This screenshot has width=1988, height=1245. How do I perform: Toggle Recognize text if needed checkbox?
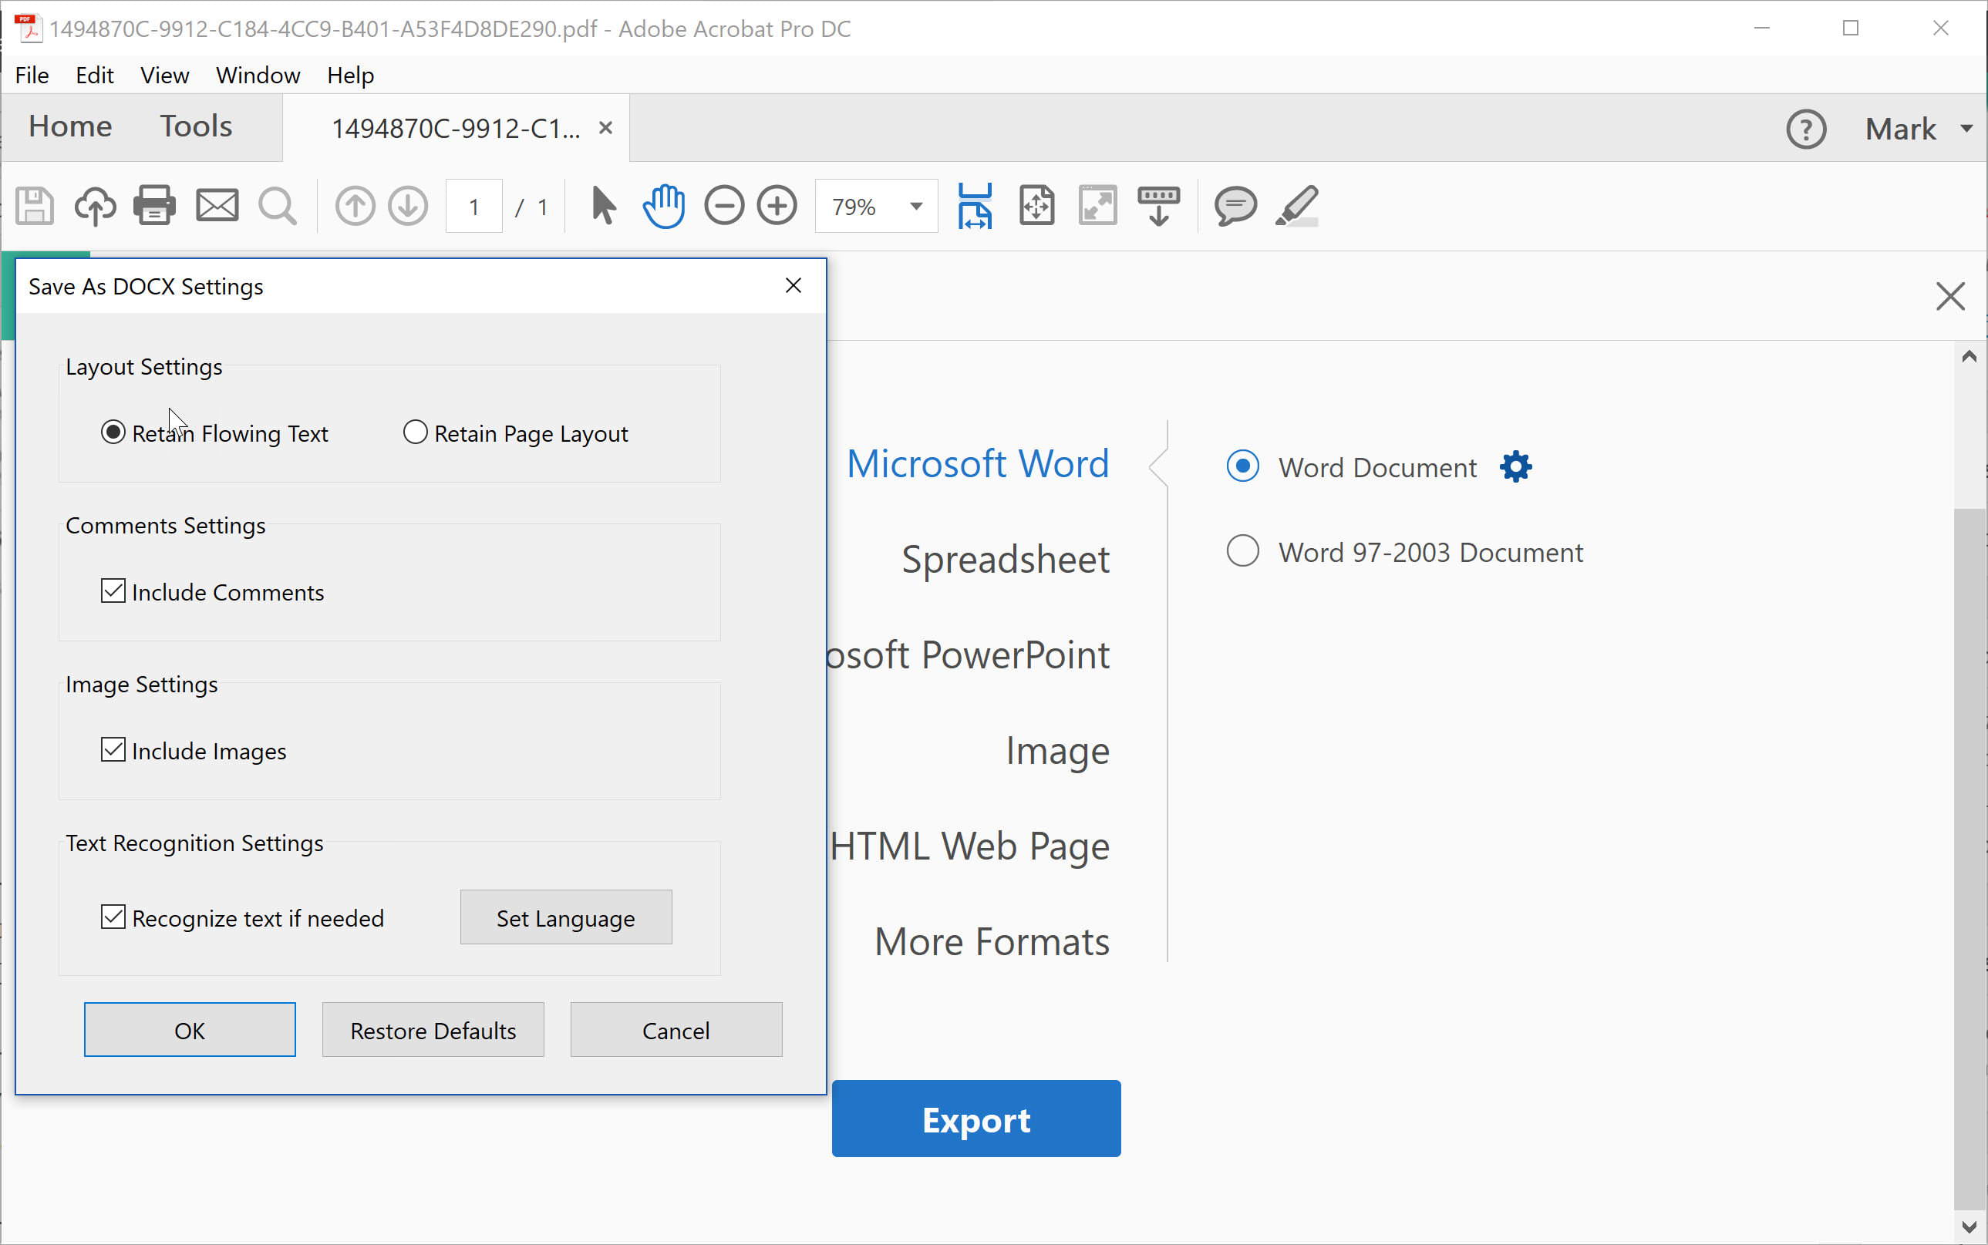pos(113,918)
